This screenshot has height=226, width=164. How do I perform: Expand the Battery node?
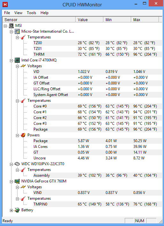point(11,211)
